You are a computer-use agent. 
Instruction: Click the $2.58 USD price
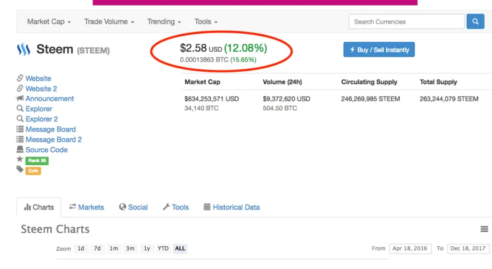click(x=201, y=49)
